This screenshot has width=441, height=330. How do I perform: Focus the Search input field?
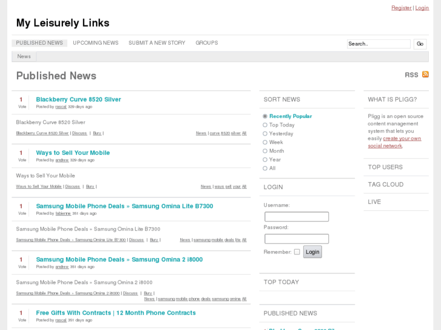[379, 44]
